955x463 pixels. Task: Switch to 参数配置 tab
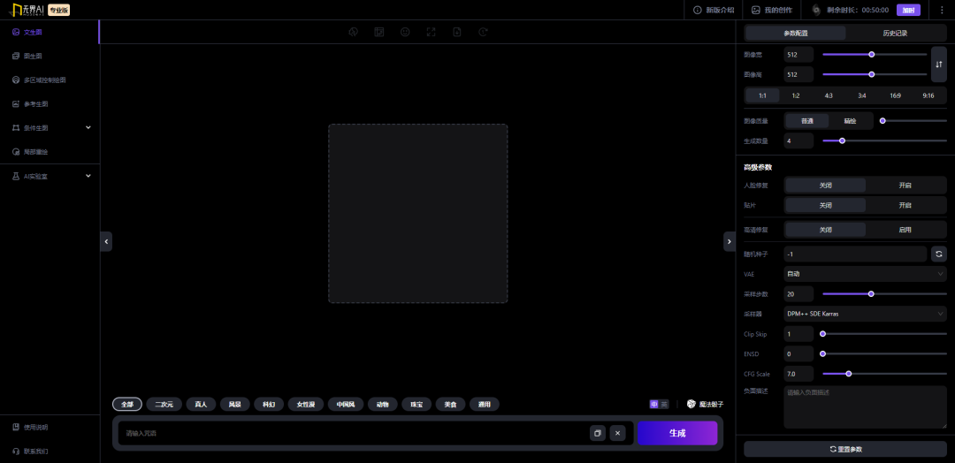tap(796, 33)
